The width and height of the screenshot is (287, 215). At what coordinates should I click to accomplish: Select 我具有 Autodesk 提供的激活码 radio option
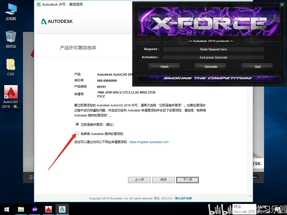coord(77,134)
